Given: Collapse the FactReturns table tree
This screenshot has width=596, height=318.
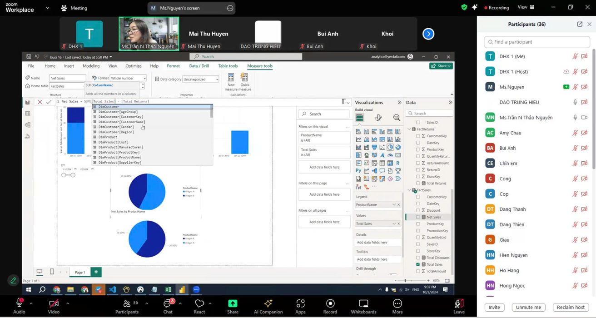Looking at the screenshot, I should click(x=409, y=129).
